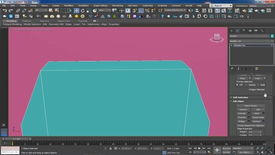Open the Motion command panel tab

(x=250, y=31)
